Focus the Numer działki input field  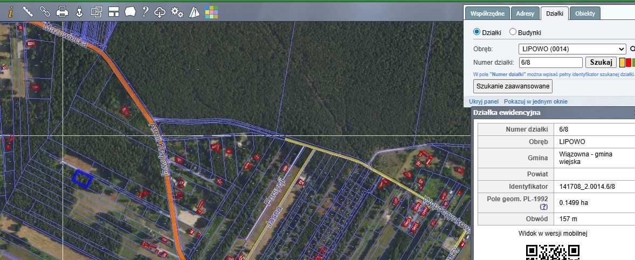click(x=551, y=63)
